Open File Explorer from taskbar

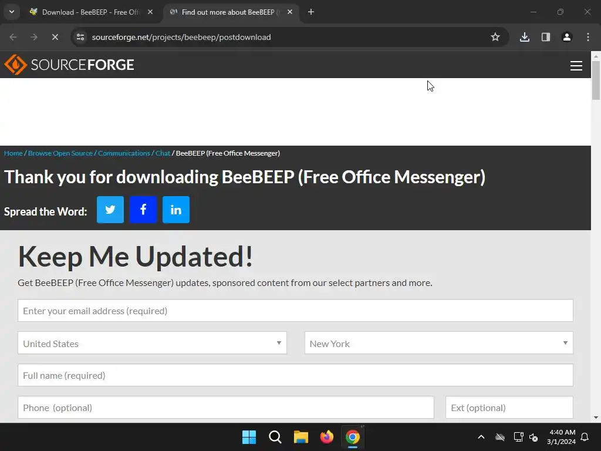coord(301,437)
